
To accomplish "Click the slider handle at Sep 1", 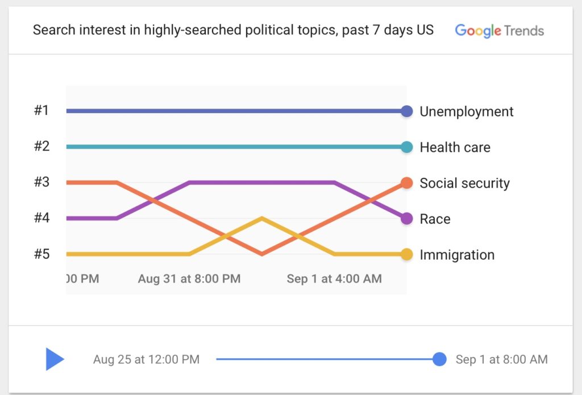I will [439, 359].
